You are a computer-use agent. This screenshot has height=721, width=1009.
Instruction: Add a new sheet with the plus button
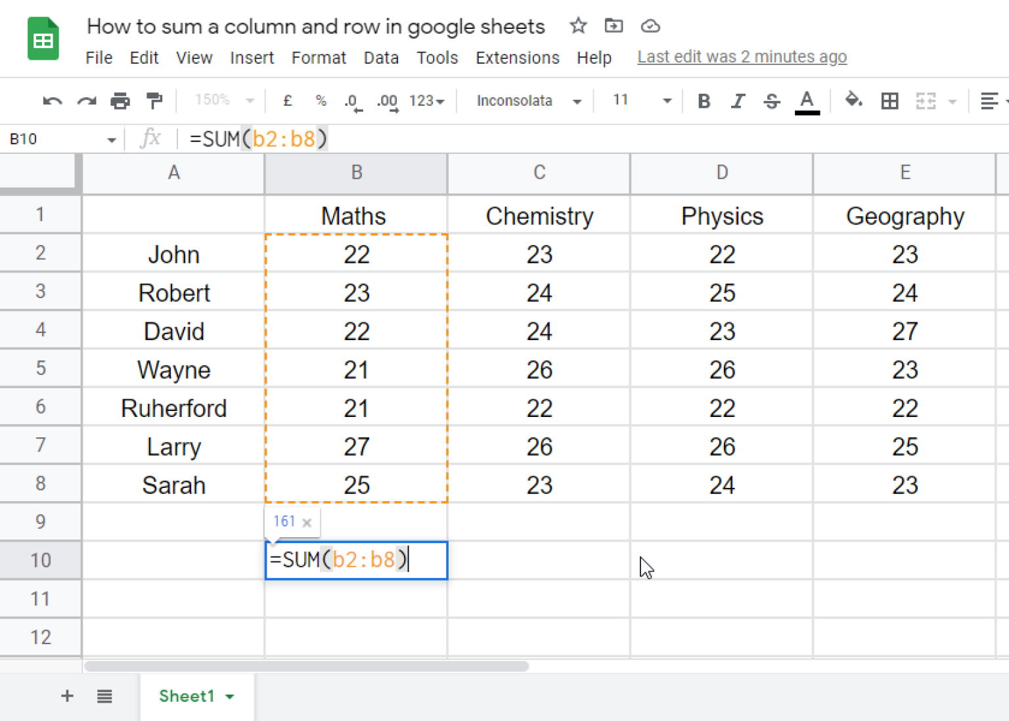coord(67,696)
